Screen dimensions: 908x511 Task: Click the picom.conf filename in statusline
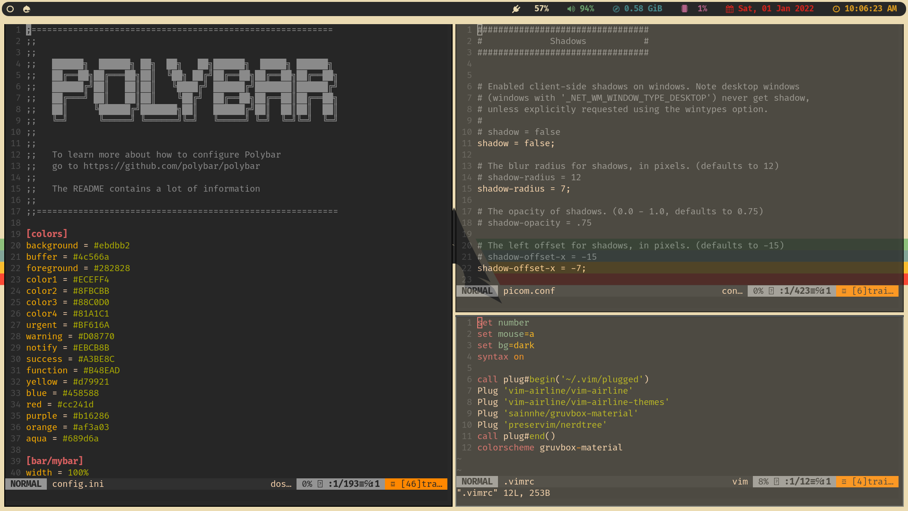tap(529, 291)
